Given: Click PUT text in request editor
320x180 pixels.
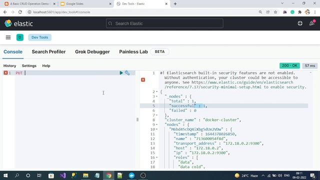Looking at the screenshot, I should (19, 73).
